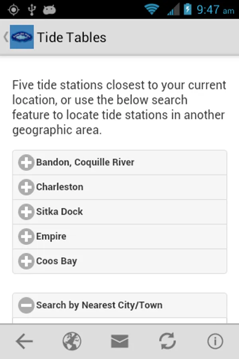Open the info circle icon
This screenshot has height=359, width=239.
pyautogui.click(x=215, y=341)
